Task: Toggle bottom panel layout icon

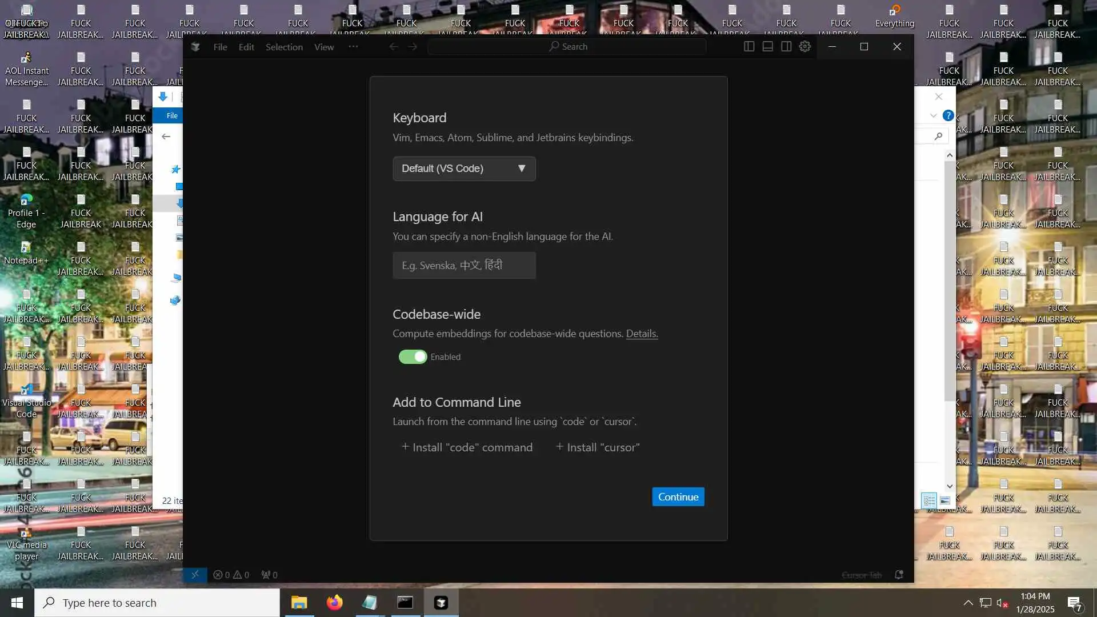Action: (768, 47)
